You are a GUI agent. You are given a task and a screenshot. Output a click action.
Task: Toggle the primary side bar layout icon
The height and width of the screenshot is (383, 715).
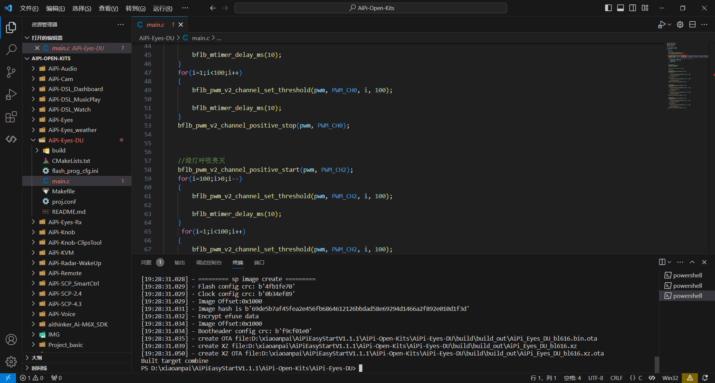[608, 8]
